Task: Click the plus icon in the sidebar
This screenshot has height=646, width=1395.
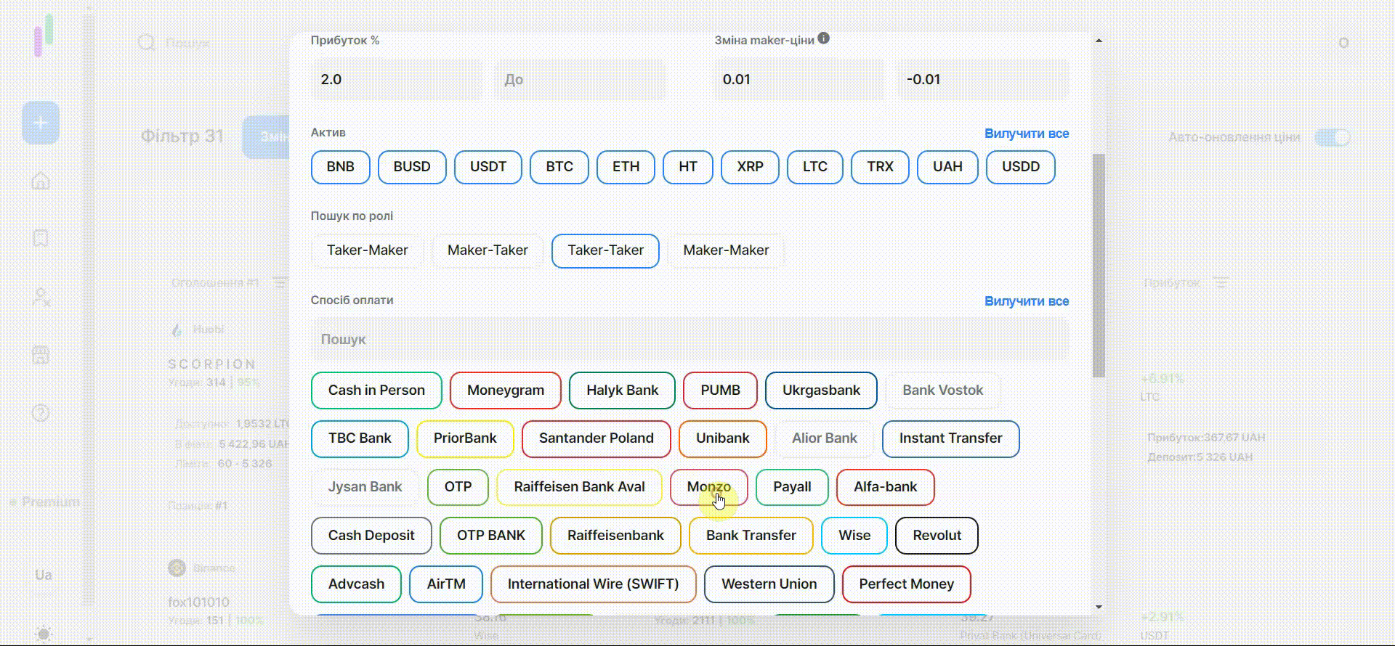Action: click(41, 123)
